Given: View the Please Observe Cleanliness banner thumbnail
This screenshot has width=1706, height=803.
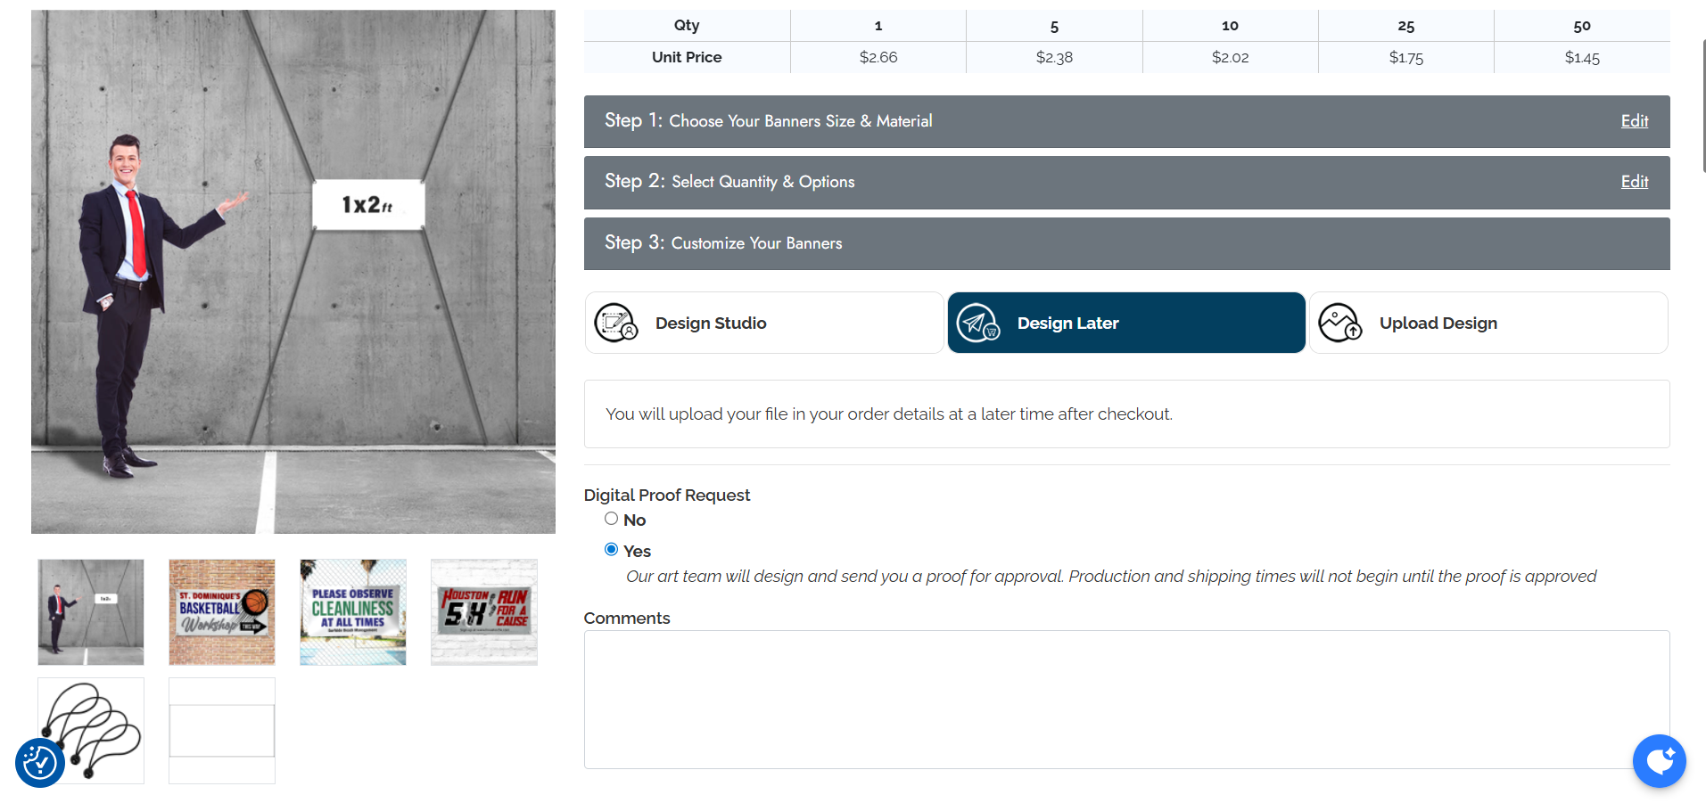Looking at the screenshot, I should point(353,612).
